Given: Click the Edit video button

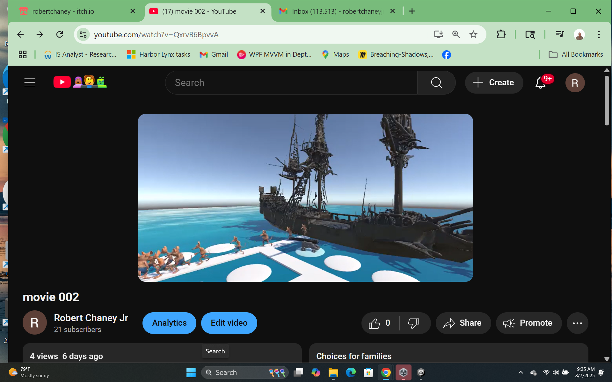Looking at the screenshot, I should pos(229,323).
